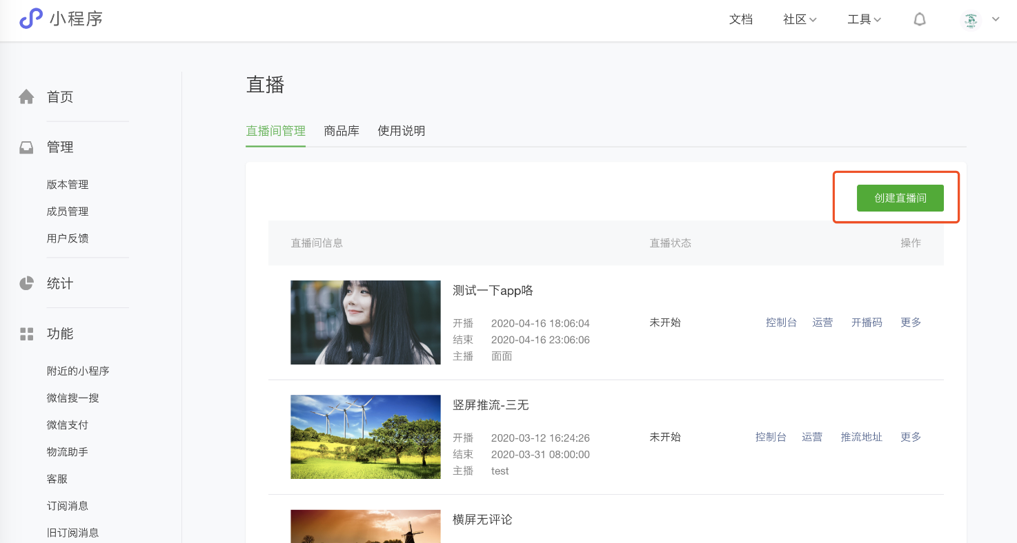
Task: Open 用户反馈 in sidebar
Action: click(68, 238)
